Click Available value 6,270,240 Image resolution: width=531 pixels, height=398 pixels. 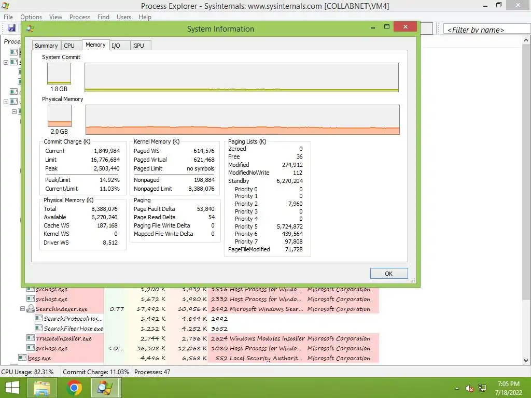coord(104,217)
